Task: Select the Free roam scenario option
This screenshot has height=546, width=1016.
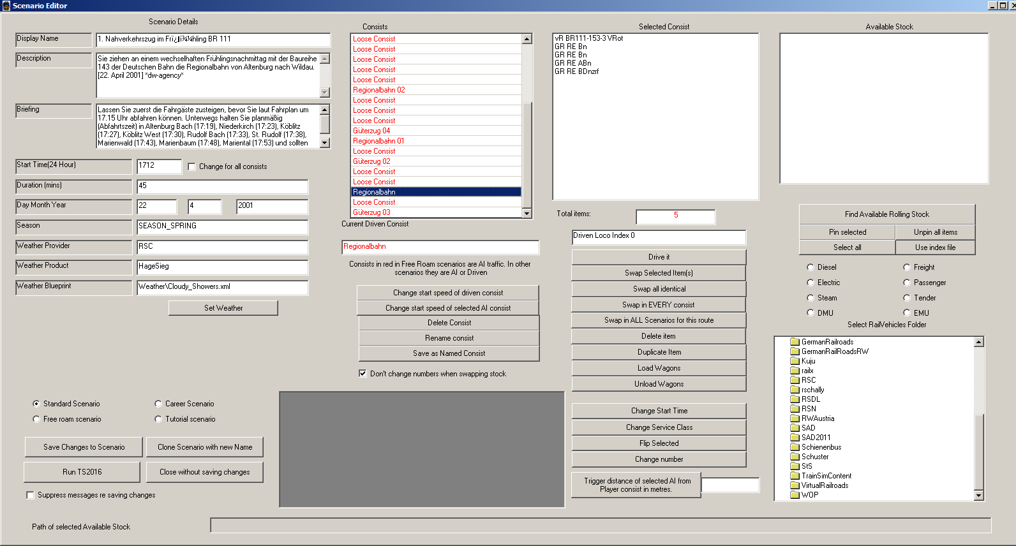Action: coord(36,419)
